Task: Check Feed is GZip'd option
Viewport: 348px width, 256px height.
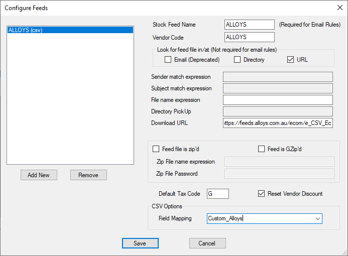Action: [261, 149]
